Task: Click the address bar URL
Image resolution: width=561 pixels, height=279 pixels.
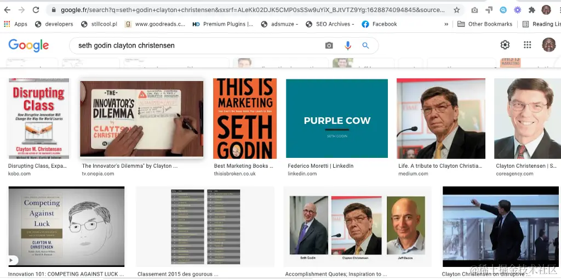Action: (x=253, y=10)
